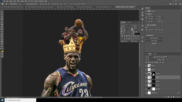Enable Show Transform Controls checkbox
The image size is (182, 102).
pos(26,4)
